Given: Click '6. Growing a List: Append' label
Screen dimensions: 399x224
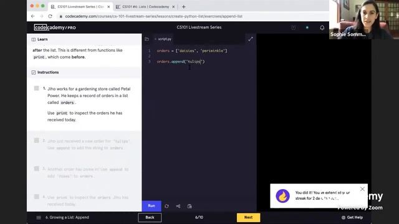Looking at the screenshot, I should click(x=67, y=217).
